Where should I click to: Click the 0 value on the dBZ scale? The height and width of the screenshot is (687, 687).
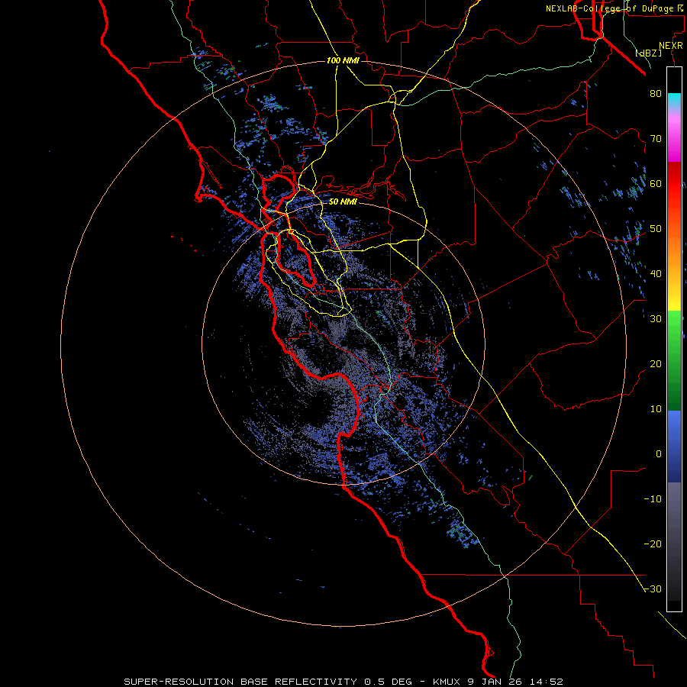point(659,454)
